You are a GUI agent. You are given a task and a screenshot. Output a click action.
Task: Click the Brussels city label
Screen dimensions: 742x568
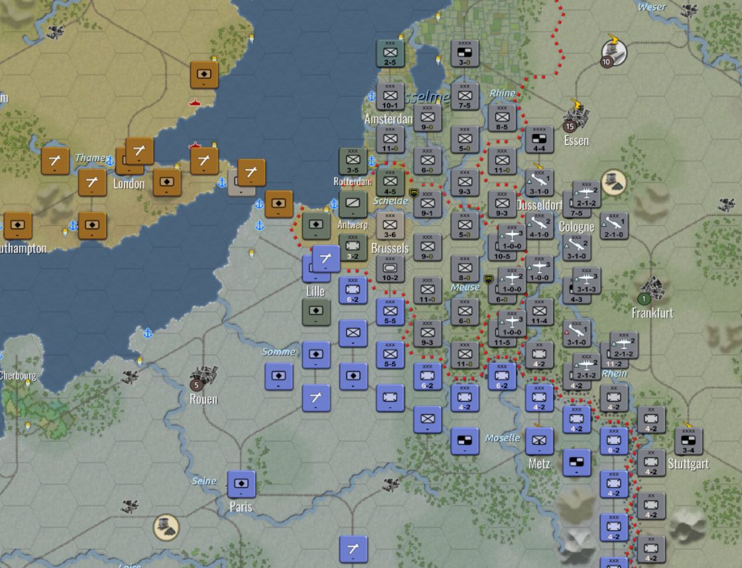point(390,248)
